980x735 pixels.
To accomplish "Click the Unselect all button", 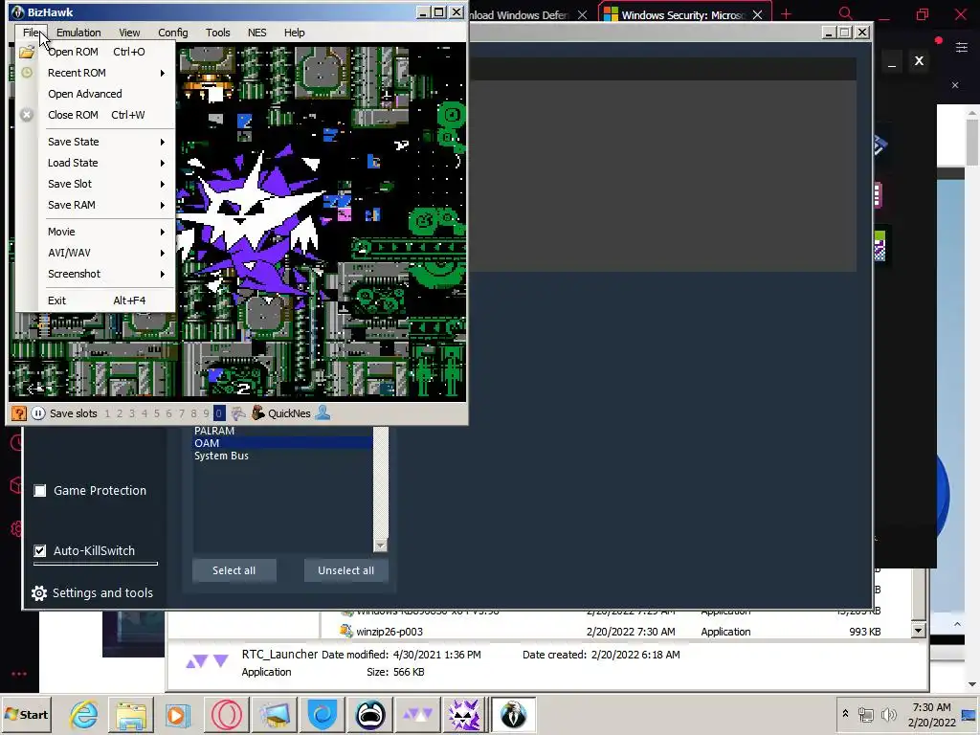I will click(345, 570).
